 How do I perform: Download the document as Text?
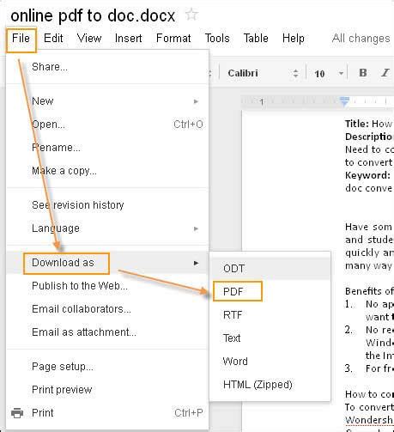270,338
